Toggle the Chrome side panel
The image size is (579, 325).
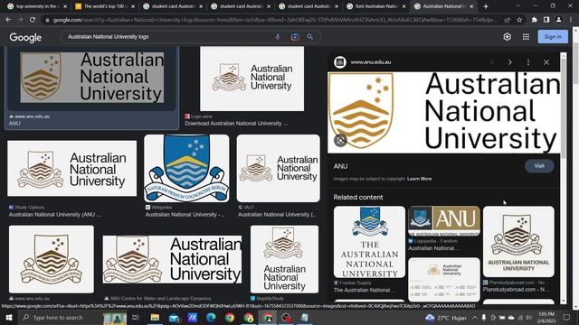pyautogui.click(x=546, y=20)
